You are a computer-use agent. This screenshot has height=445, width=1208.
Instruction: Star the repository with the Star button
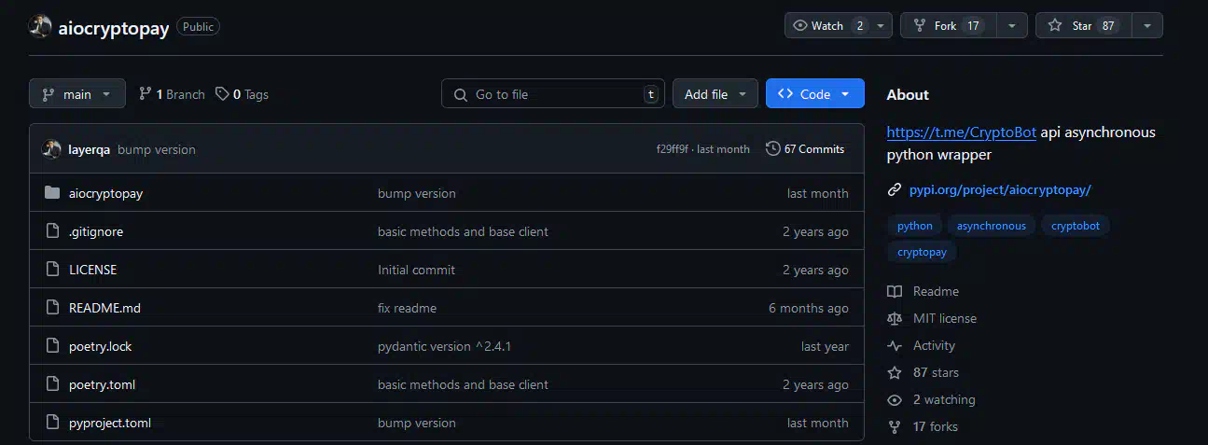pos(1084,26)
